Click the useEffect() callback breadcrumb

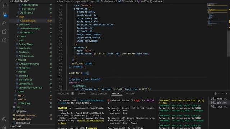(151, 1)
